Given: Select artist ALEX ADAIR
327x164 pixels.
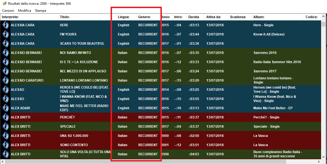Looking at the screenshot, I should coord(20,108).
